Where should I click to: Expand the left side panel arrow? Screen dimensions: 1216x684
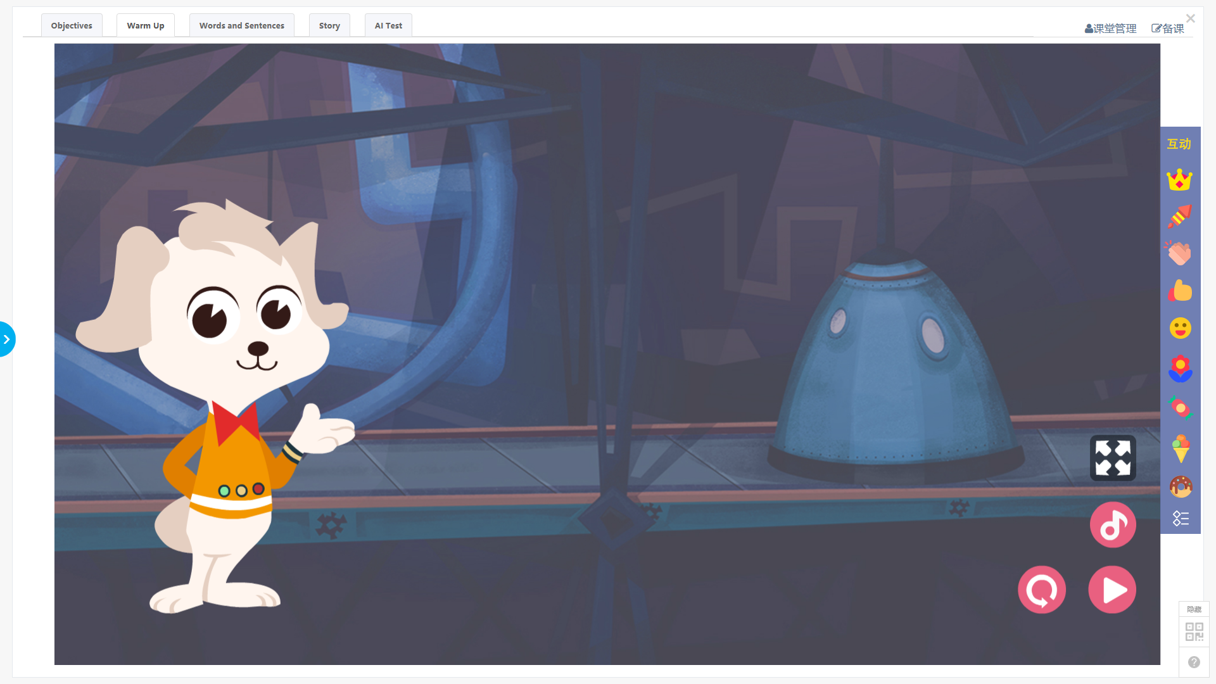click(6, 339)
